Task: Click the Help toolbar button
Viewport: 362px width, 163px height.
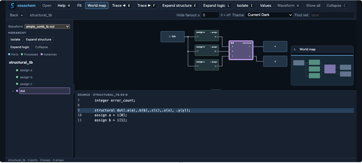Action: (64, 6)
